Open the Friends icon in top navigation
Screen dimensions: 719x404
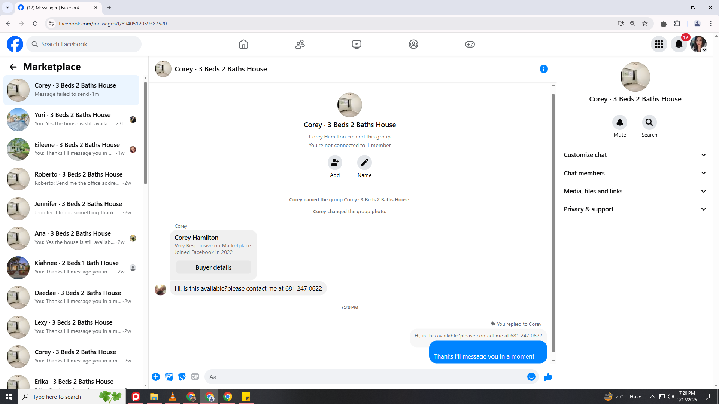(300, 44)
